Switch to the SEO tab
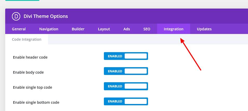Screen dimensions: 248x111 click(147, 29)
